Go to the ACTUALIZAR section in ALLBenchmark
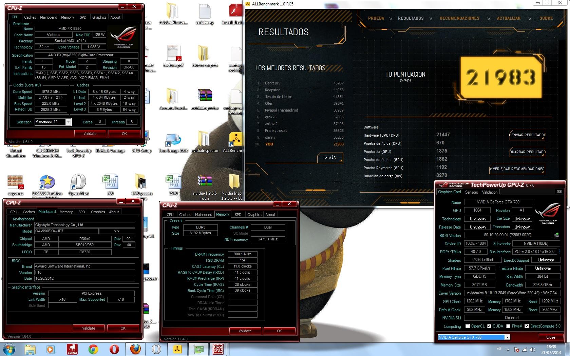The width and height of the screenshot is (570, 356). (509, 18)
